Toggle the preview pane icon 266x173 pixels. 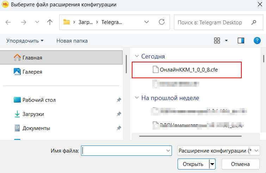tap(241, 41)
